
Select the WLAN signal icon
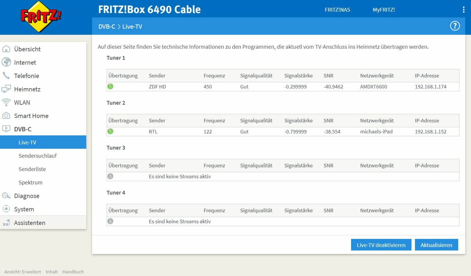pos(6,102)
